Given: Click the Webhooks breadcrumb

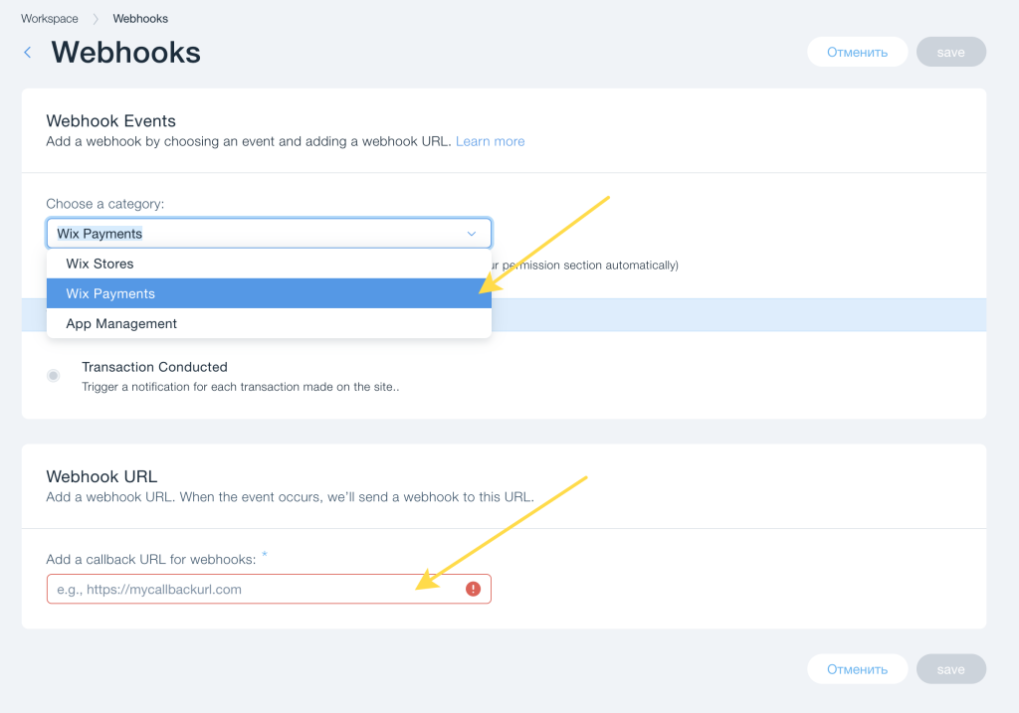Looking at the screenshot, I should 140,19.
